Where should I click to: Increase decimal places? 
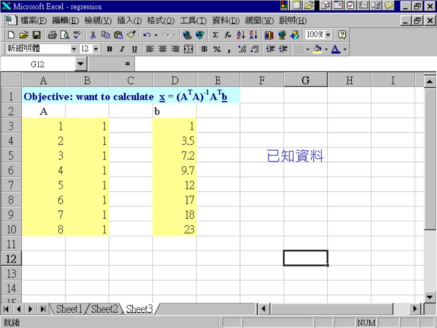242,50
